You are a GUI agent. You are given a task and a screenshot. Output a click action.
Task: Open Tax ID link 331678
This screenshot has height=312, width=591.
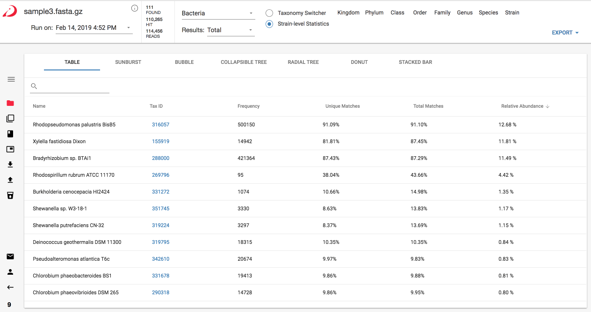(160, 276)
